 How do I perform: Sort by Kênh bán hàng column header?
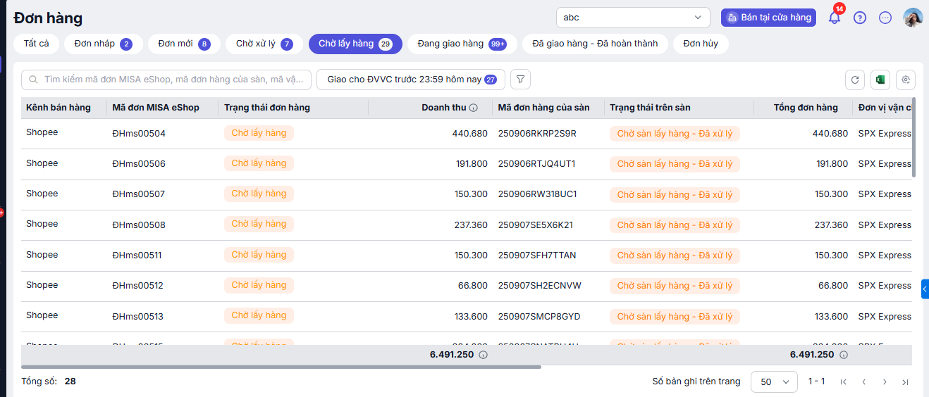59,108
